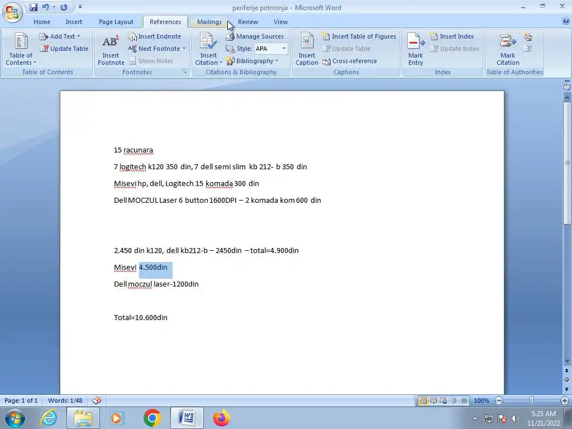Open Select Browse Object button
The height and width of the screenshot is (429, 572).
click(566, 380)
